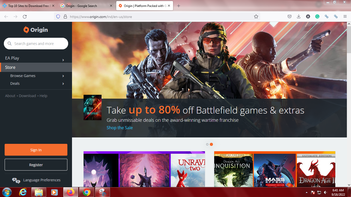351x197 pixels.
Task: Select Store in sidebar
Action: coord(36,67)
